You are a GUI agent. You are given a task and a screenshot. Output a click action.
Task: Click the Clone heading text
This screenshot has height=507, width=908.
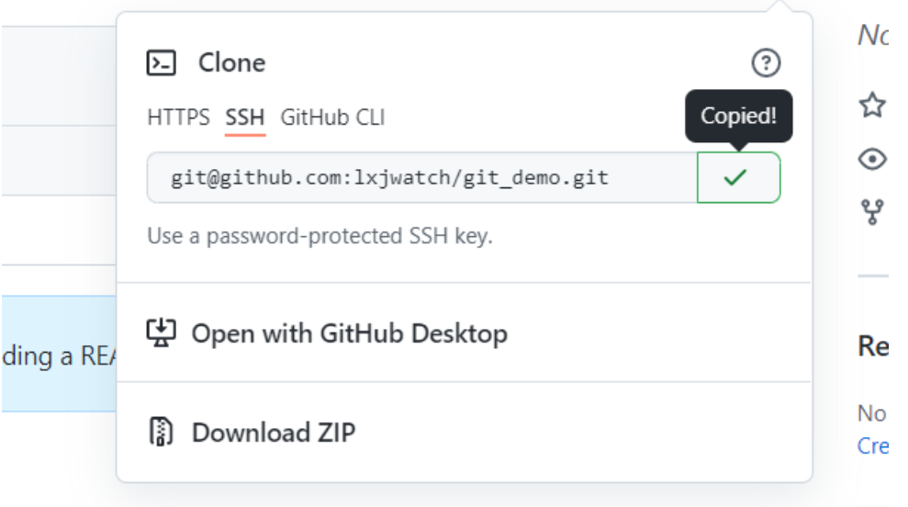[231, 63]
